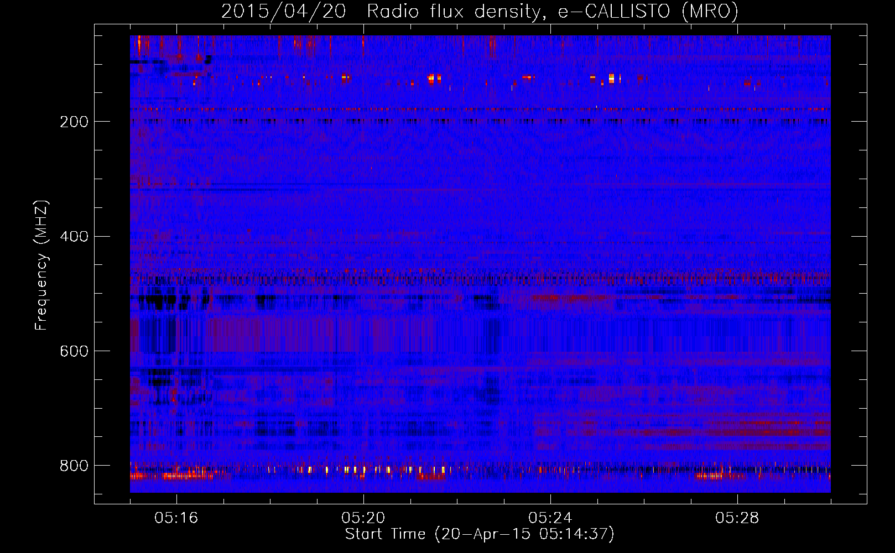Click the 05:20 time tick label
895x553 pixels.
pyautogui.click(x=363, y=518)
